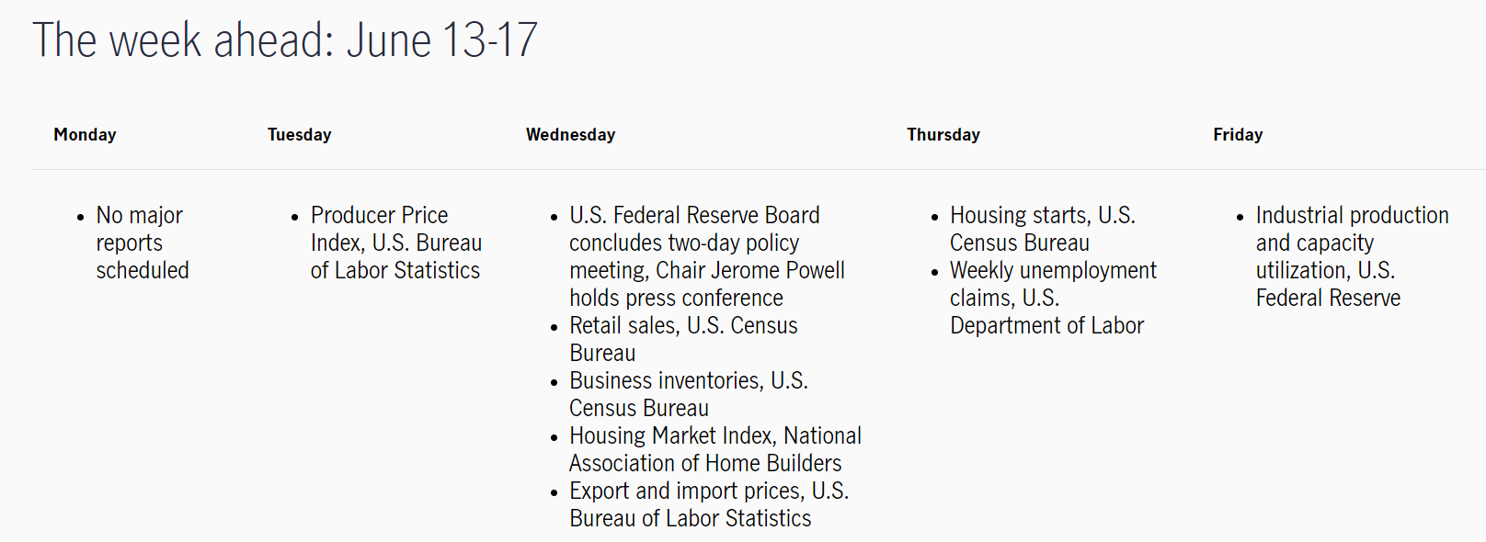Click the Tuesday column header
Image resolution: width=1486 pixels, height=542 pixels.
(x=299, y=135)
